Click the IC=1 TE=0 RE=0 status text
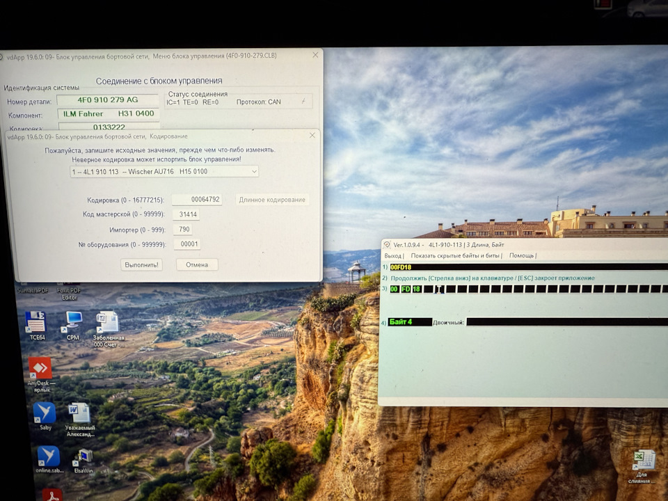668x501 pixels. [x=193, y=102]
